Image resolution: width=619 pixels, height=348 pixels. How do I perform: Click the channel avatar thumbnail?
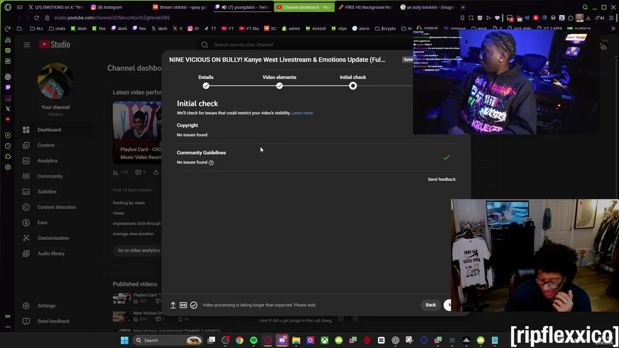pos(55,82)
